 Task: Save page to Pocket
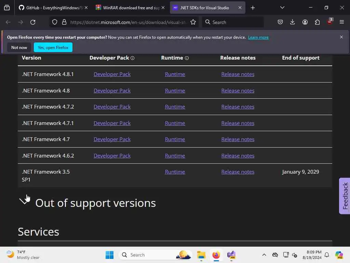[x=280, y=22]
